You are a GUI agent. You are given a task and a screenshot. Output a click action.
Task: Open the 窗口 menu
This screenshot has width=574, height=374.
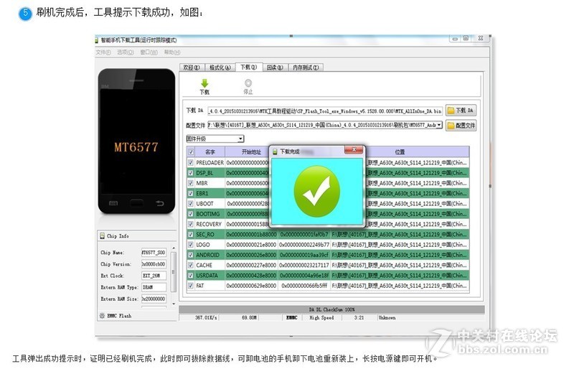click(x=149, y=52)
